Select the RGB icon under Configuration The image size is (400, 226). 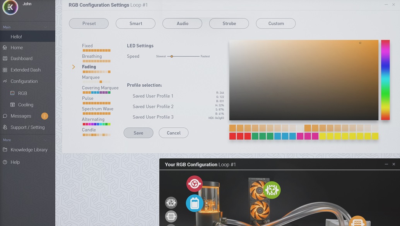pyautogui.click(x=12, y=93)
